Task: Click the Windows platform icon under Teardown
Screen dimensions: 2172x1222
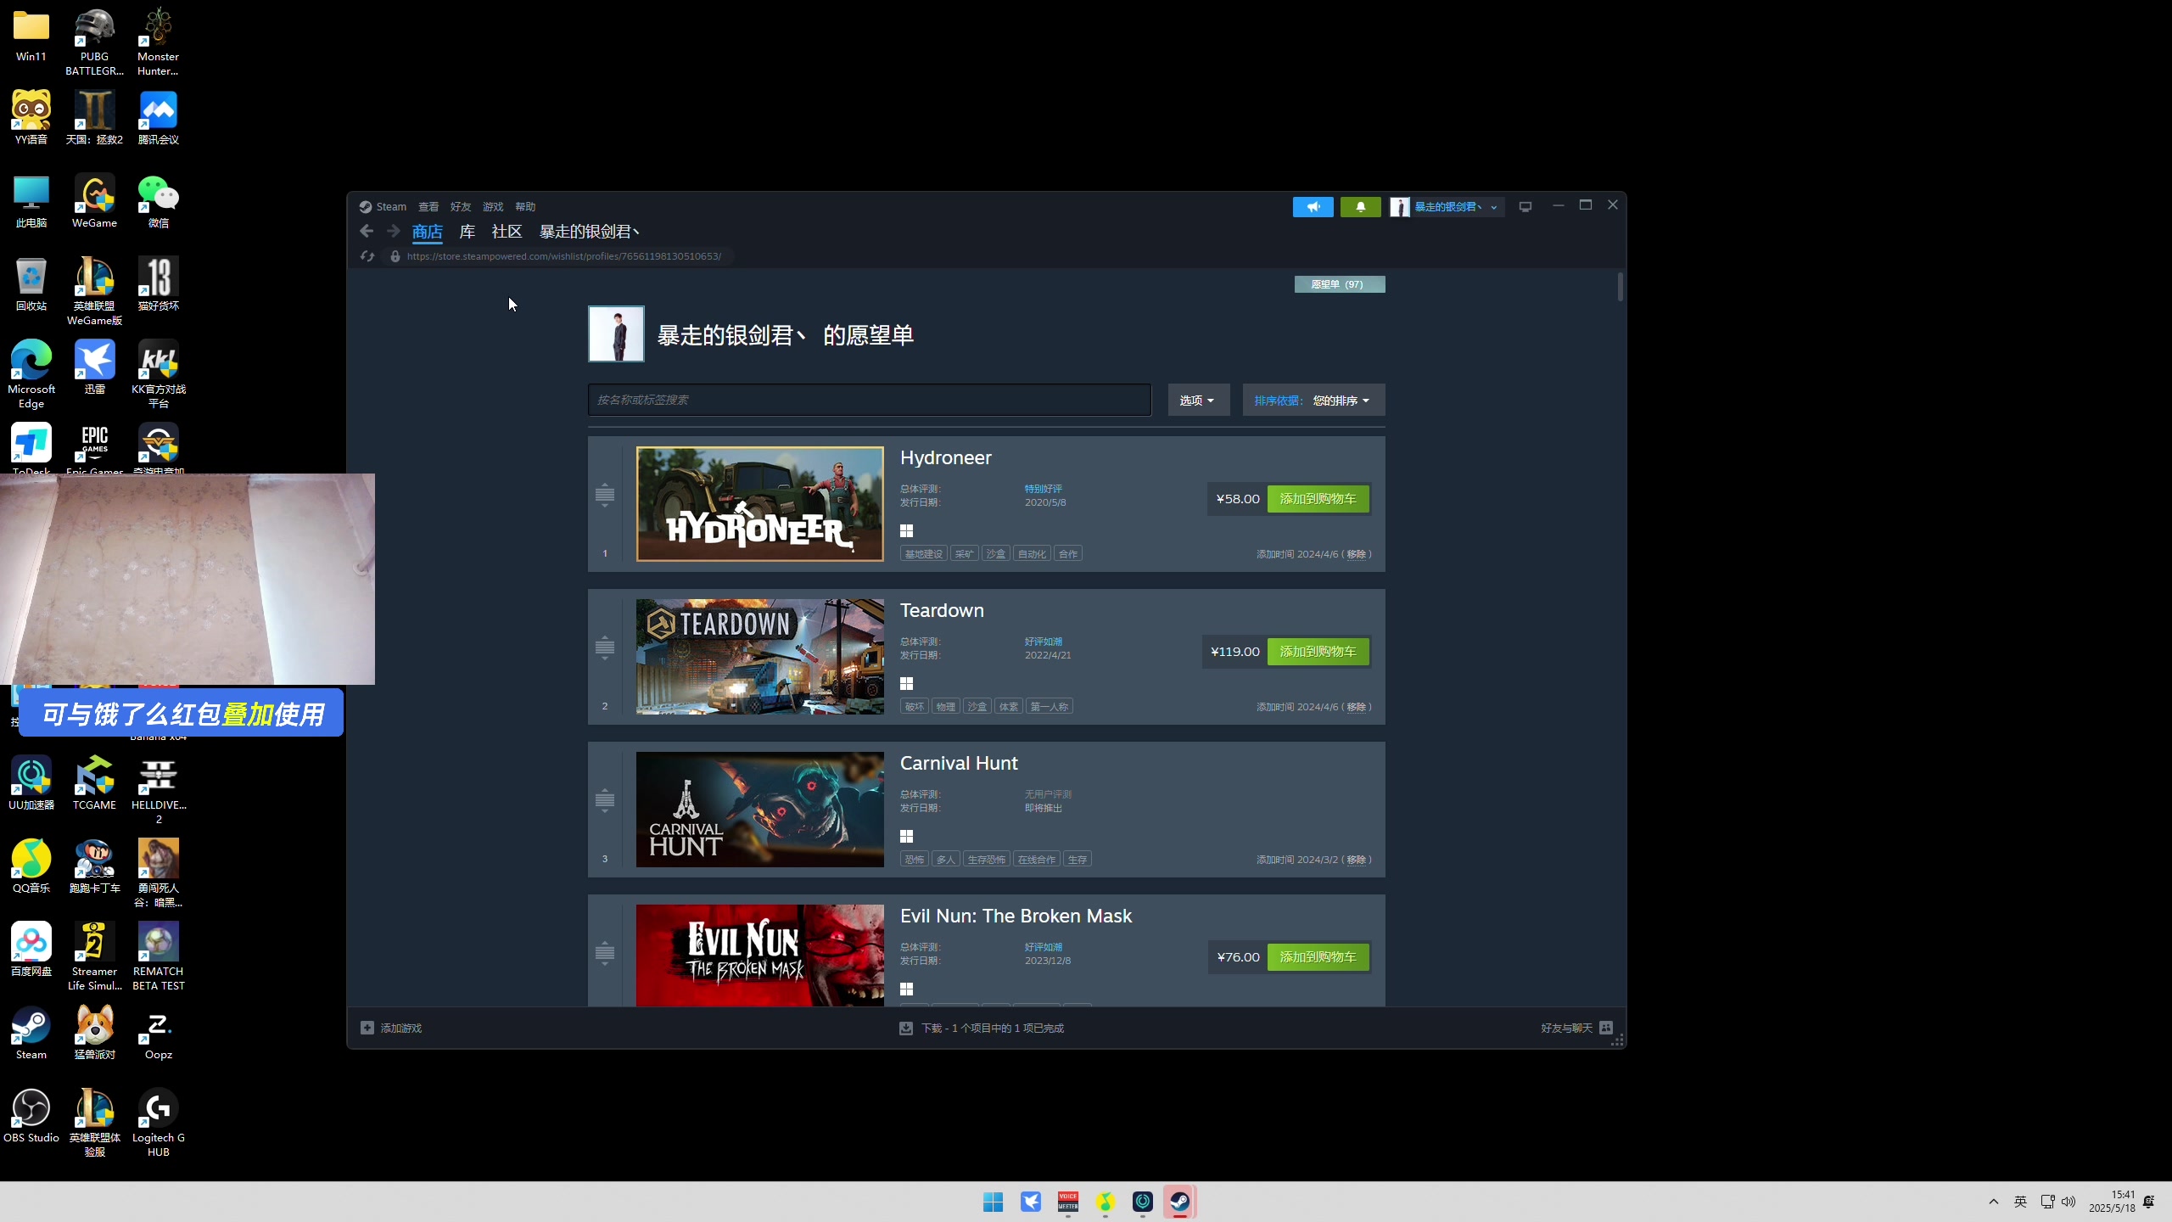Action: [906, 684]
